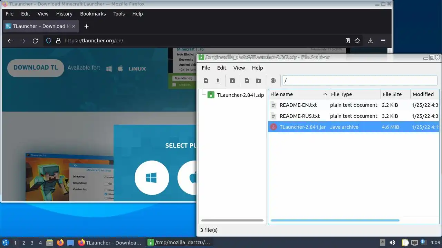Viewport: 442px width, 248px height.
Task: Click the Add files toolbar icon
Action: tap(247, 81)
